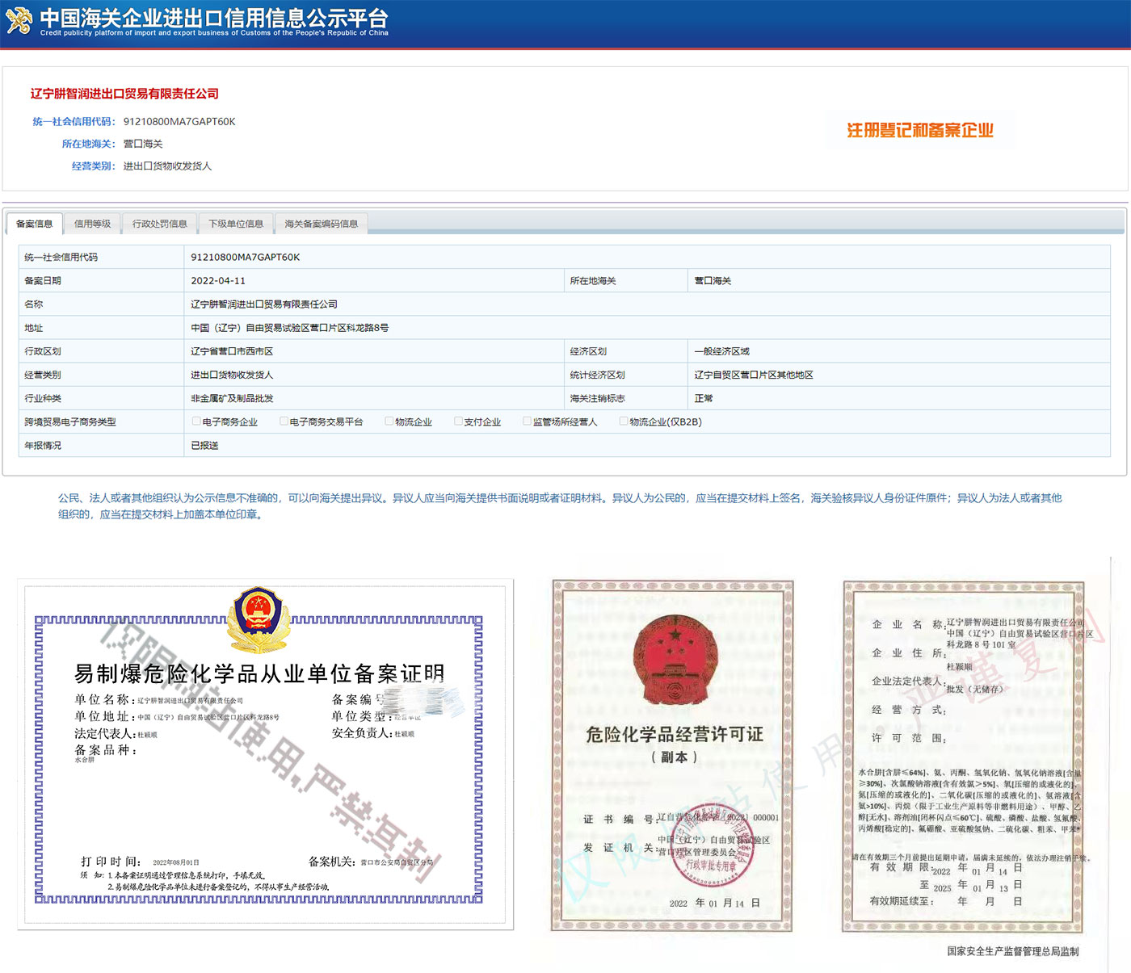Check the 电子商务交易平台 box
The height and width of the screenshot is (973, 1131).
coord(284,421)
